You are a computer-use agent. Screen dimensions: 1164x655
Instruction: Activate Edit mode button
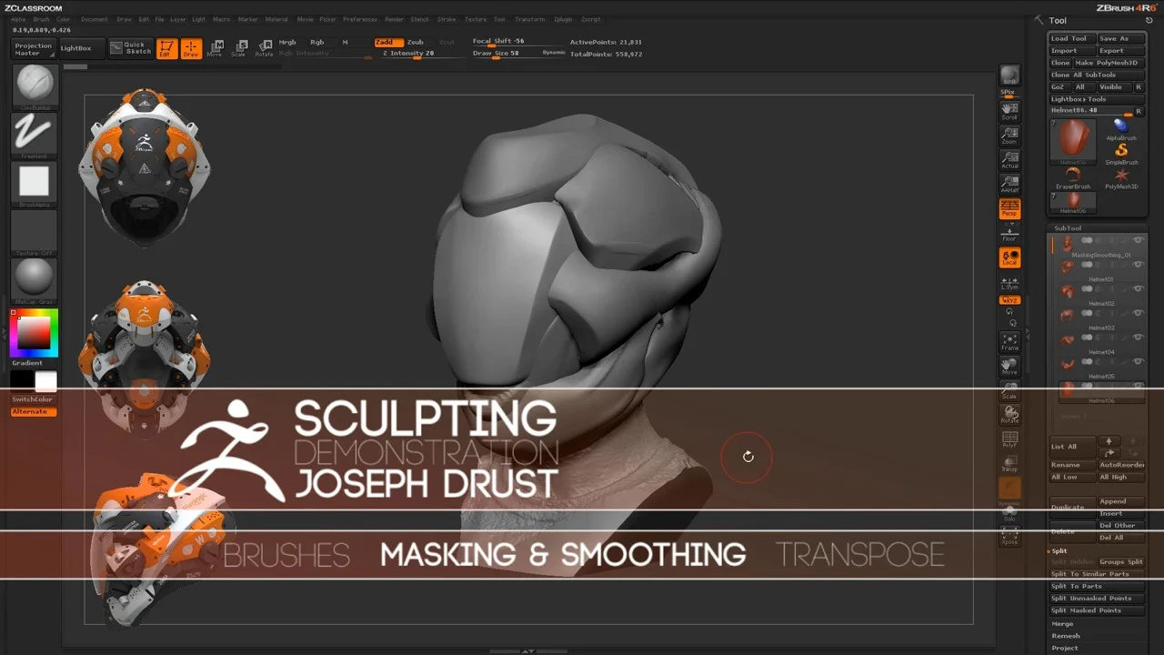click(x=166, y=48)
